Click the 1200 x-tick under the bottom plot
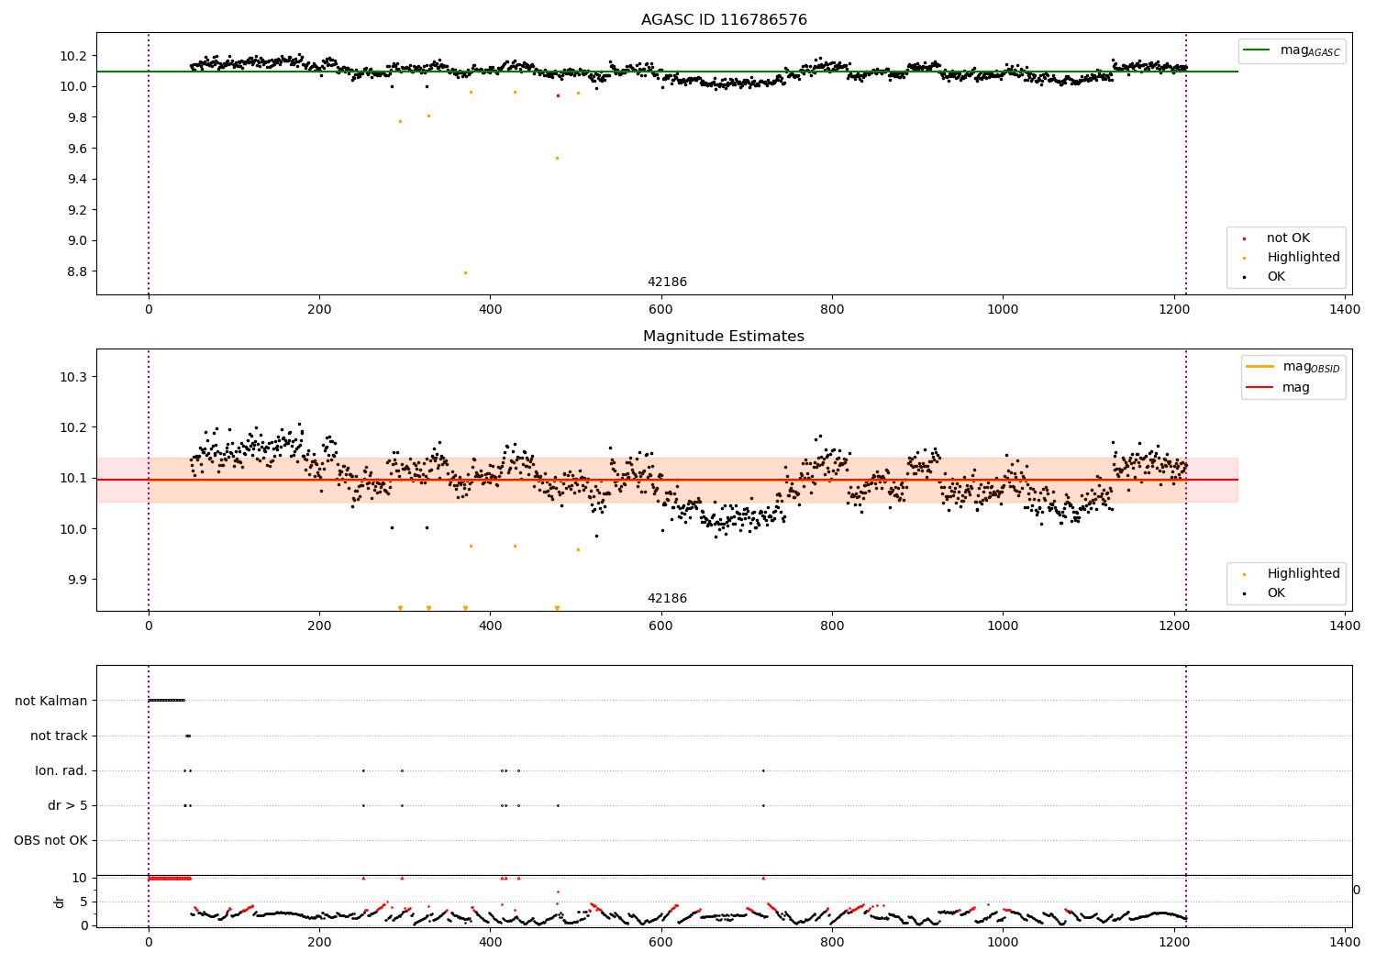 1174,942
